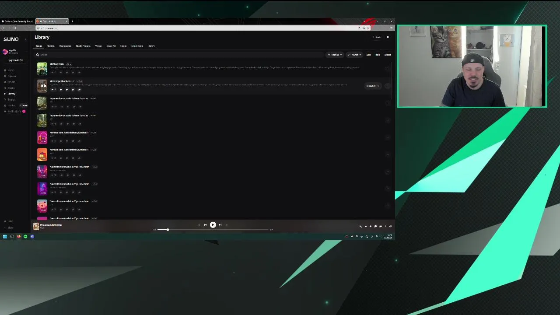Open Hooks in the Suno sidebar
Image resolution: width=560 pixels, height=315 pixels.
coord(10,105)
